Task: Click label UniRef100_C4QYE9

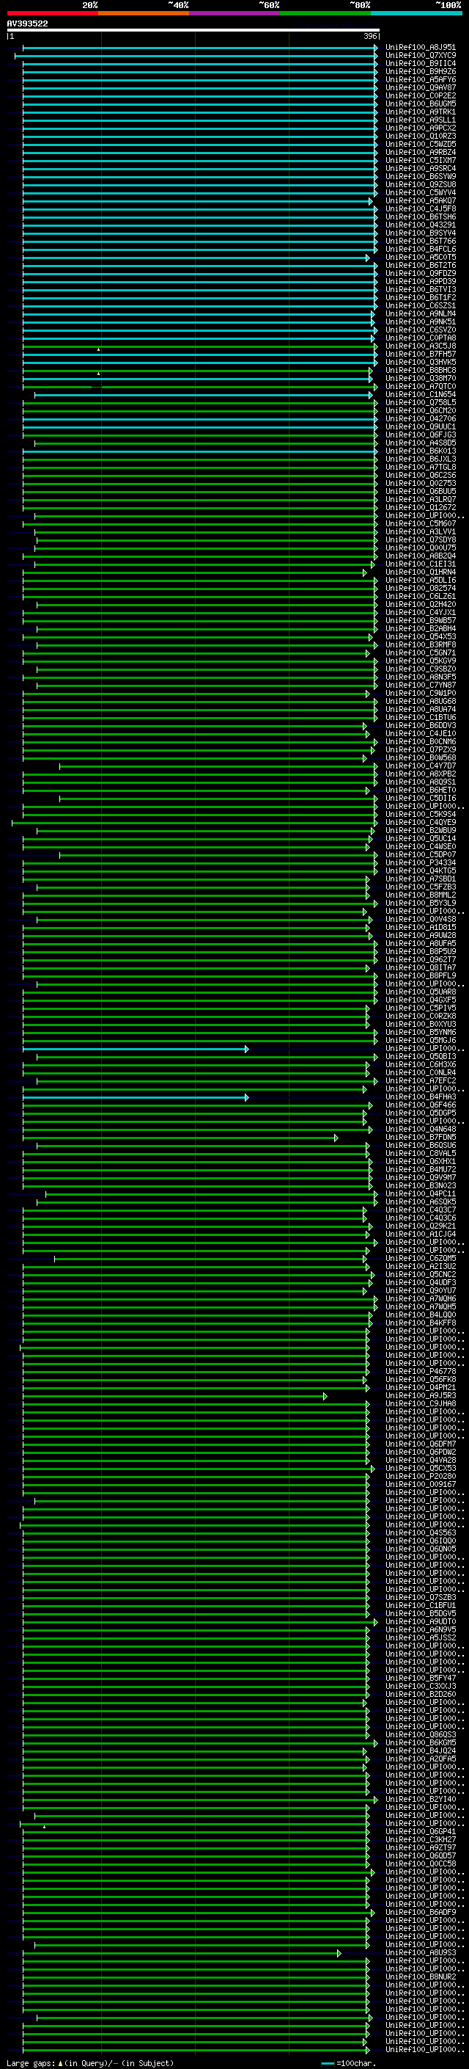Action: click(x=420, y=823)
